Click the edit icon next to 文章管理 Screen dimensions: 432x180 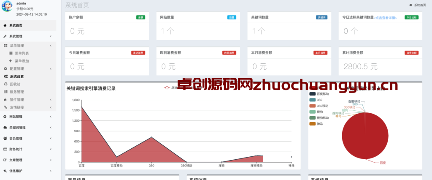5,160
